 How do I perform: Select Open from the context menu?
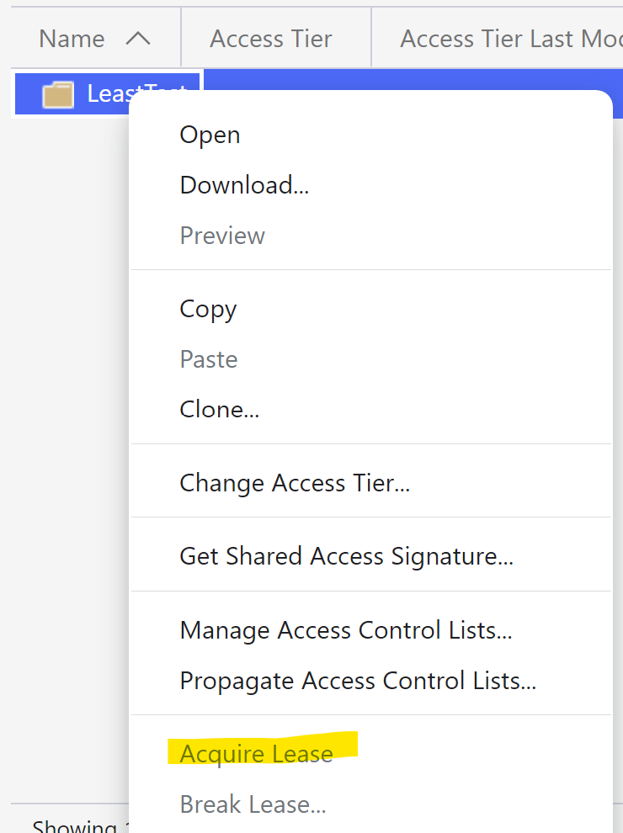pyautogui.click(x=210, y=135)
